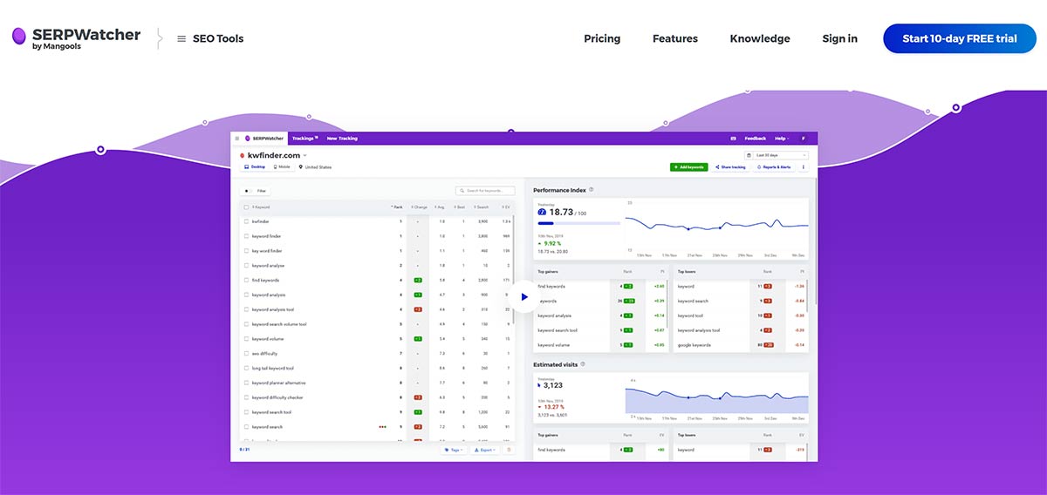
Task: Open Reports & Alerts
Action: coord(774,166)
